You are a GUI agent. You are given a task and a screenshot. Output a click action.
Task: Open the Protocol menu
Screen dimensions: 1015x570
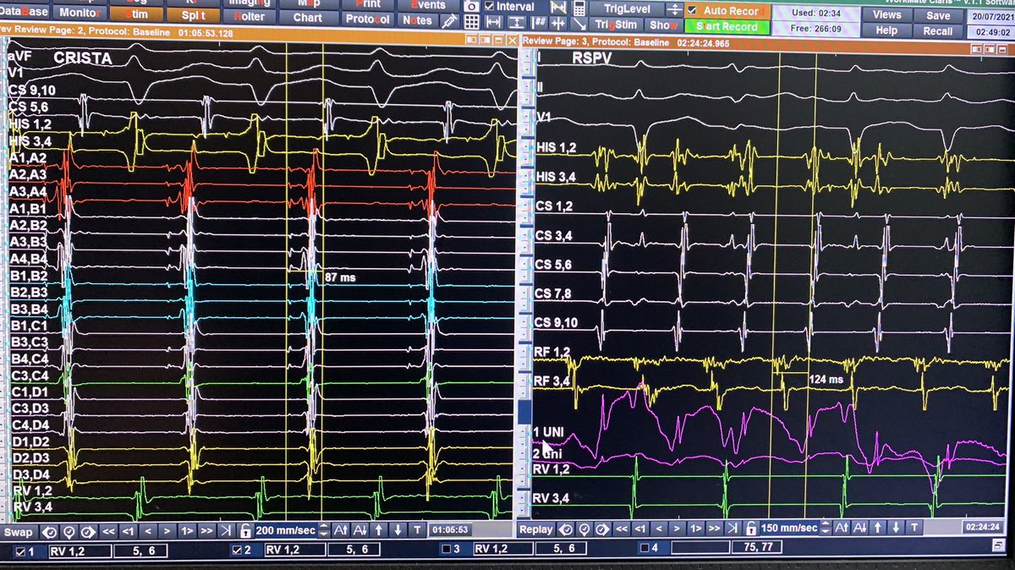pyautogui.click(x=367, y=19)
